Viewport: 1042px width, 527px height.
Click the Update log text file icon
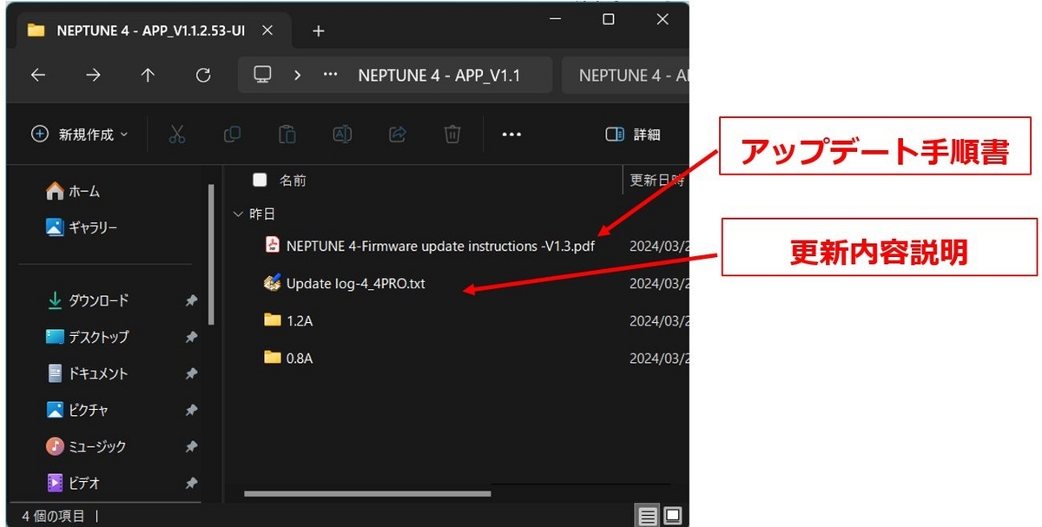point(272,283)
